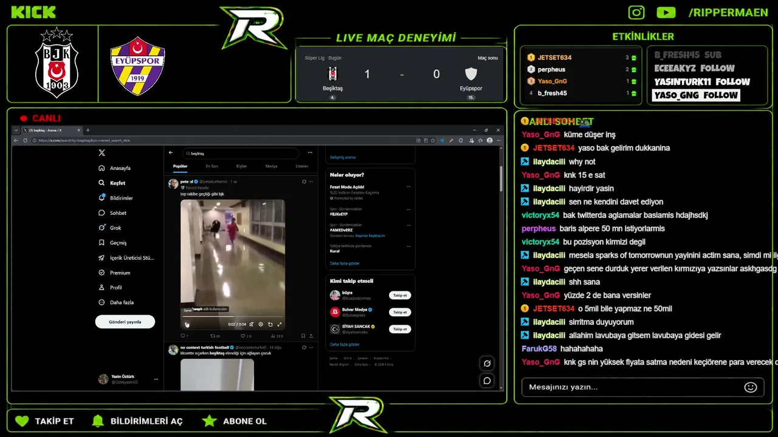
Task: Open more options on #AMEDvERZ trend
Action: (x=408, y=225)
